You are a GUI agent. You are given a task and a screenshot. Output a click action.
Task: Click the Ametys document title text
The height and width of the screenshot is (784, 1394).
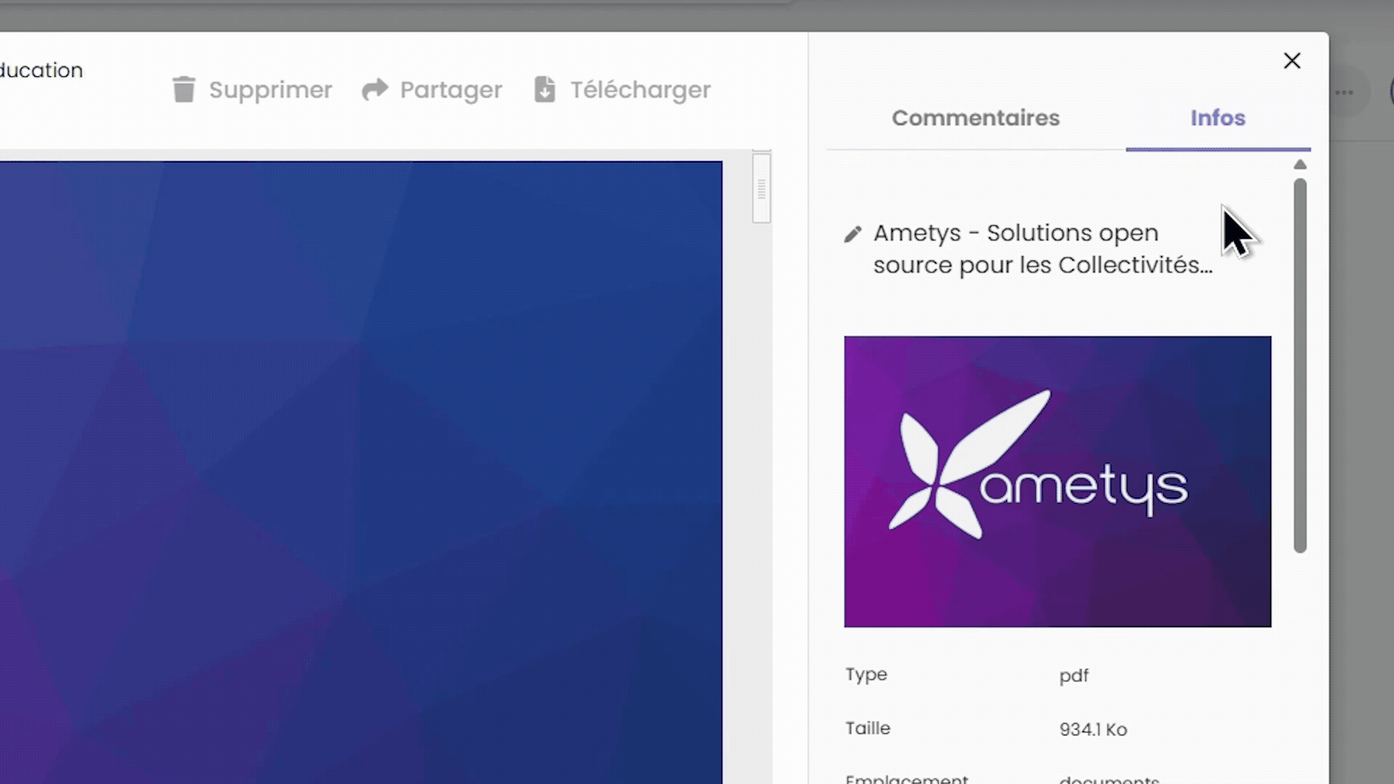click(1043, 249)
